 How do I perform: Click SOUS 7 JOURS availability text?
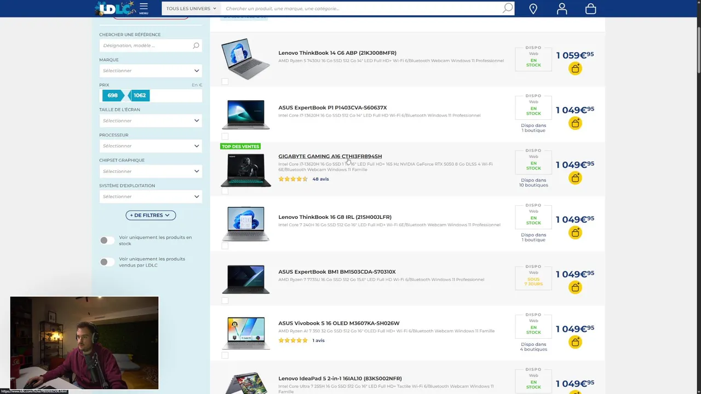[x=533, y=282]
